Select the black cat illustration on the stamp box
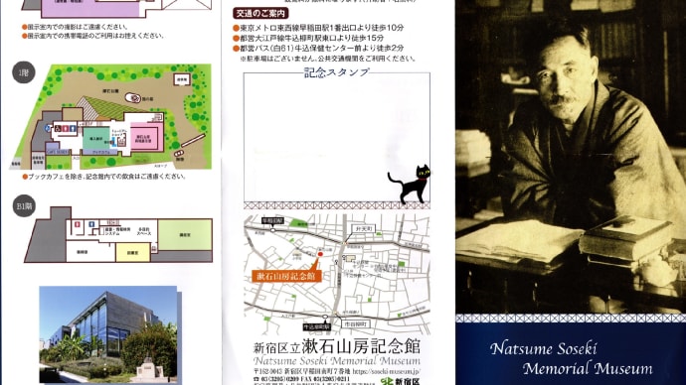This screenshot has height=385, width=686. 410,185
